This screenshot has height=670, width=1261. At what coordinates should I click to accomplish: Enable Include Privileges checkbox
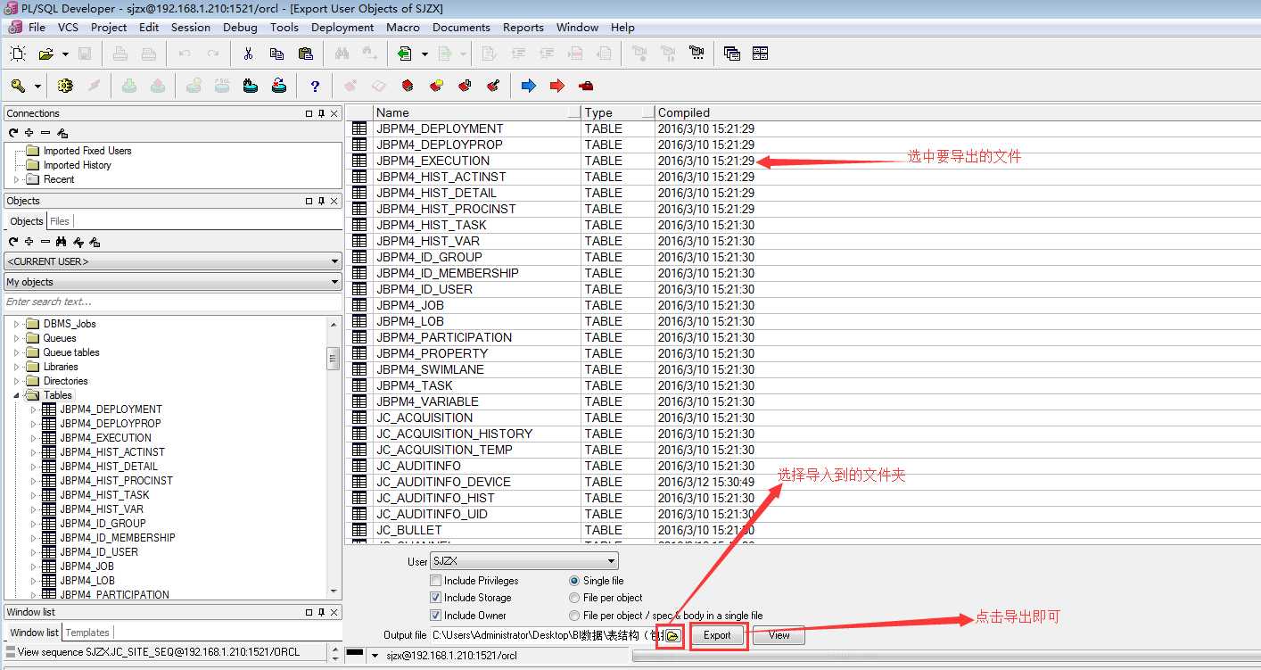click(x=436, y=581)
